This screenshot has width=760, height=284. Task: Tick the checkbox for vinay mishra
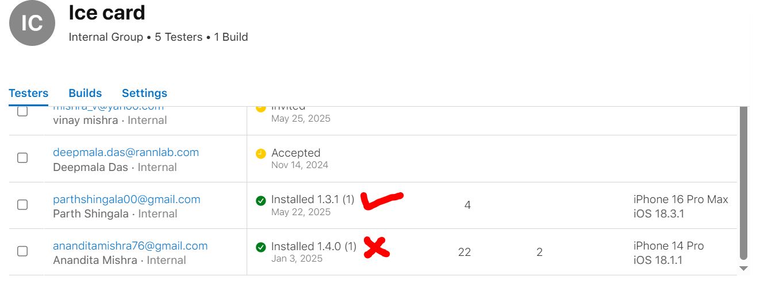coord(22,111)
